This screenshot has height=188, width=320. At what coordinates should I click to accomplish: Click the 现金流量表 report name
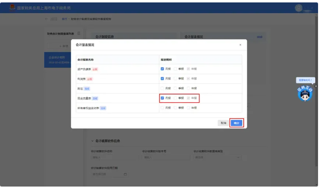(84, 98)
